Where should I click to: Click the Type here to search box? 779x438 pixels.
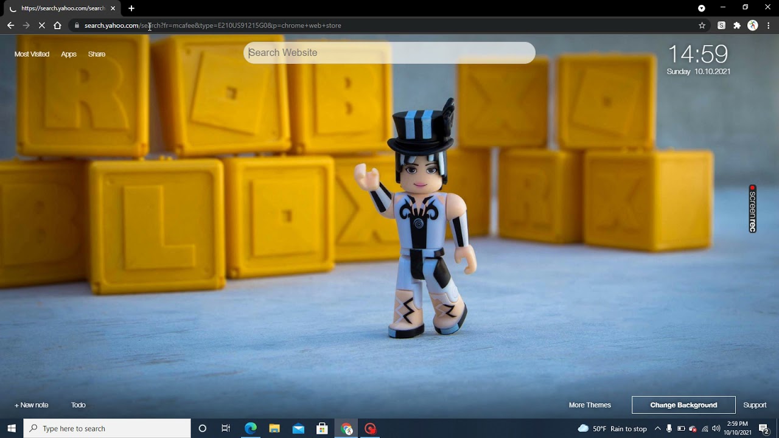click(x=107, y=428)
